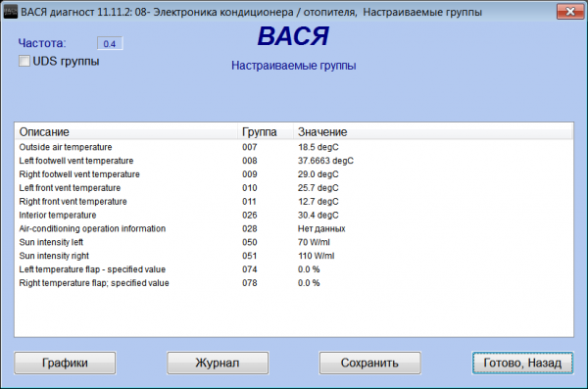This screenshot has height=389, width=588.
Task: Select Interior temperature row
Action: pyautogui.click(x=294, y=215)
